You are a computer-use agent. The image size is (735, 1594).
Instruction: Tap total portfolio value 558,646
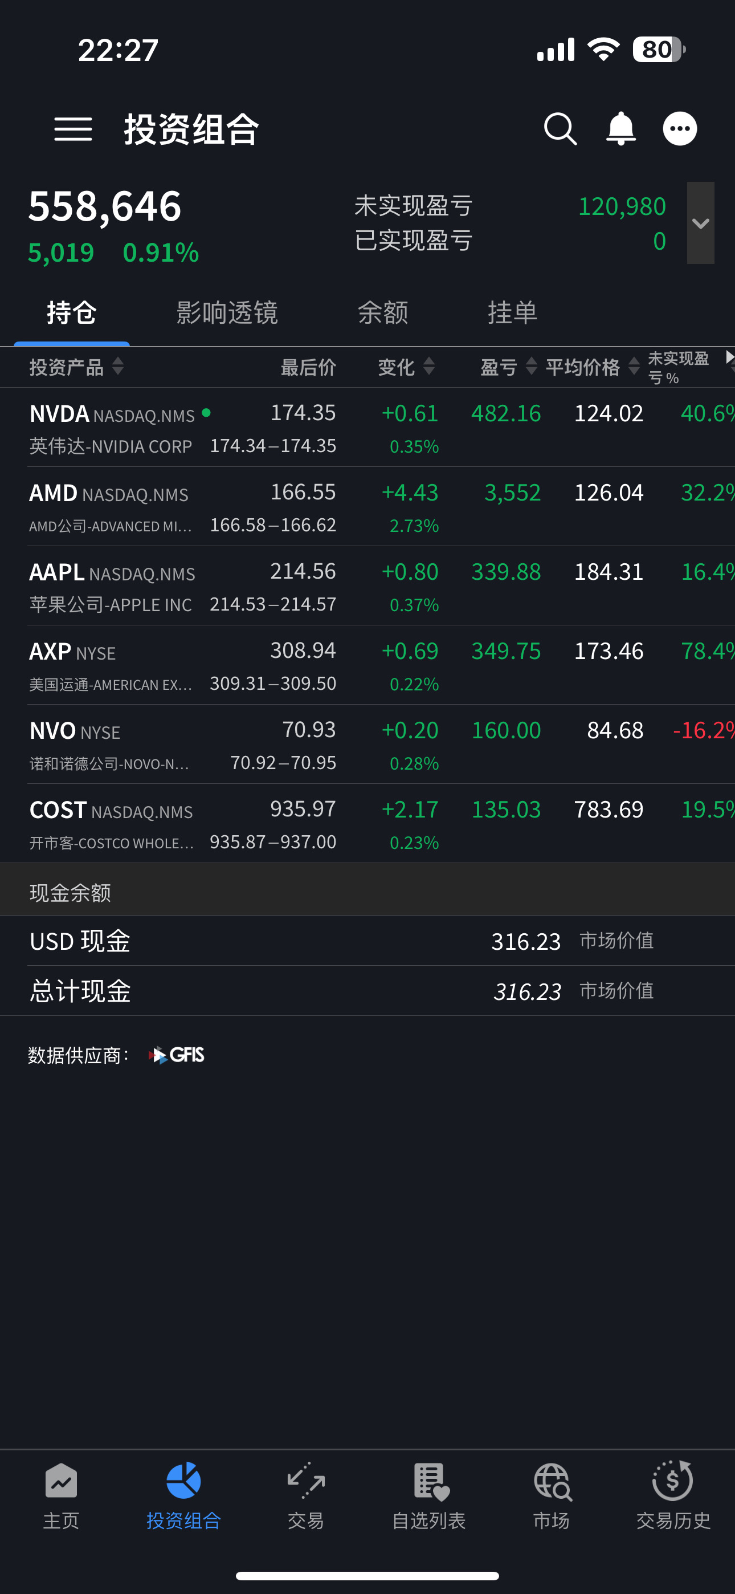coord(105,206)
